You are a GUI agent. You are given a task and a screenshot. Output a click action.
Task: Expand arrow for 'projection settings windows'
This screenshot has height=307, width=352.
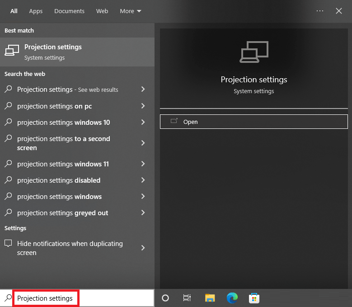143,196
